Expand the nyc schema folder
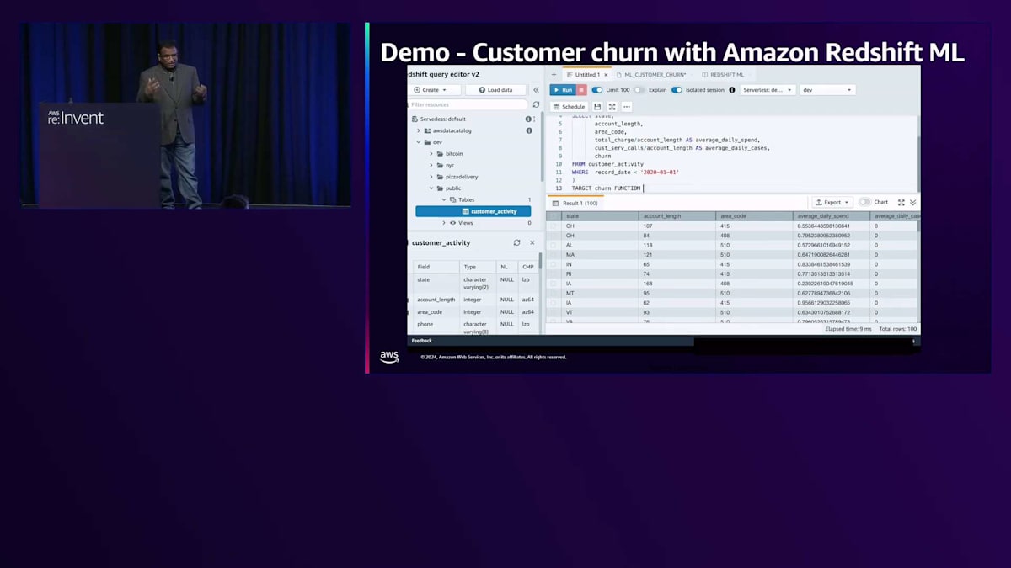 431,166
